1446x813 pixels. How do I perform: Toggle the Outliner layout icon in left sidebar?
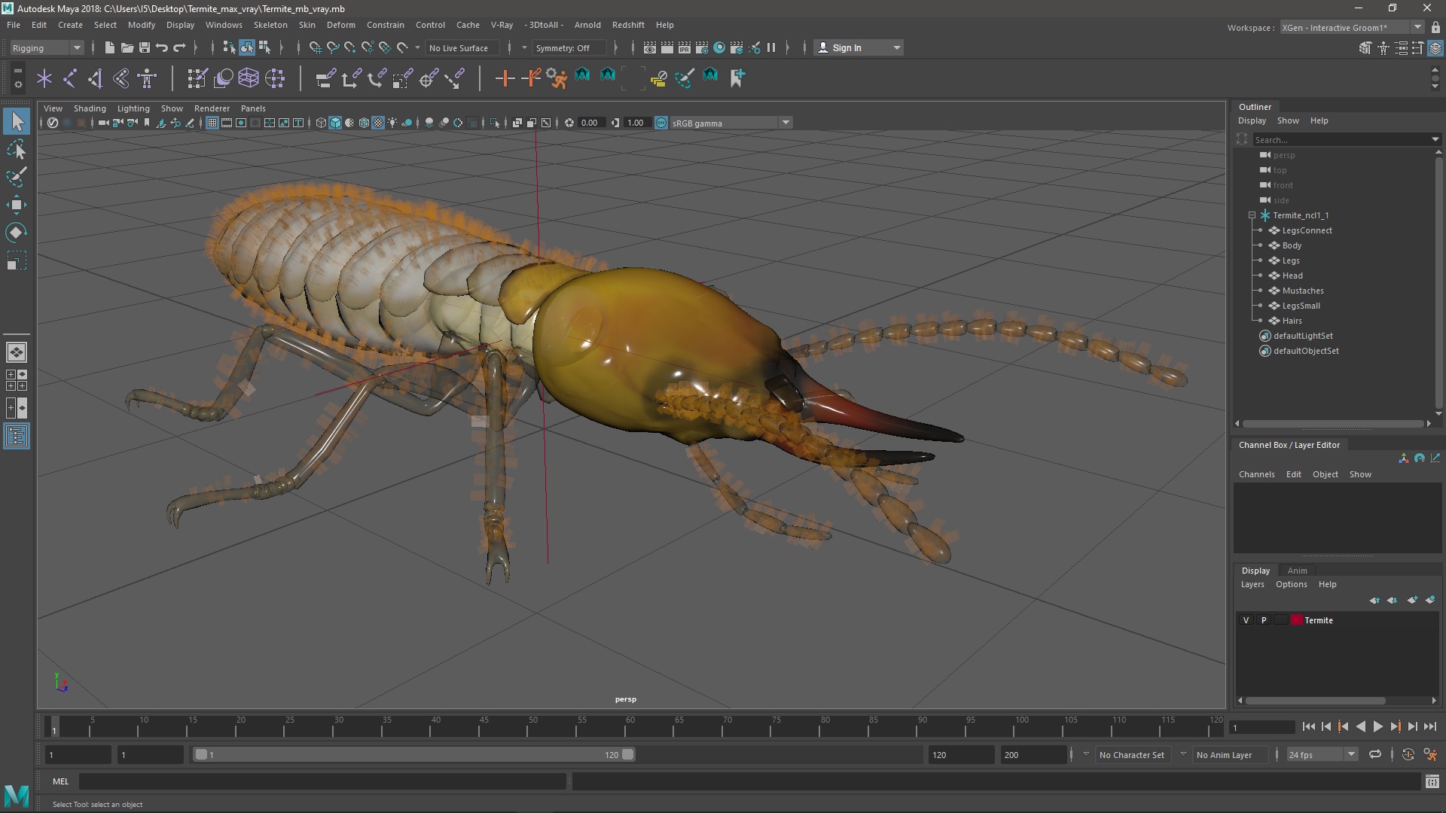click(17, 437)
